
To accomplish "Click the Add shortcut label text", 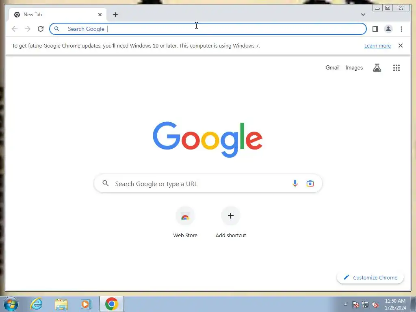I will click(x=231, y=235).
